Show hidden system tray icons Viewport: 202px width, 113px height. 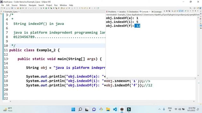159,109
